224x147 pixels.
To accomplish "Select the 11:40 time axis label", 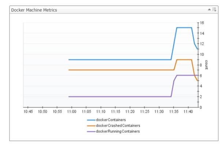I will (188, 111).
